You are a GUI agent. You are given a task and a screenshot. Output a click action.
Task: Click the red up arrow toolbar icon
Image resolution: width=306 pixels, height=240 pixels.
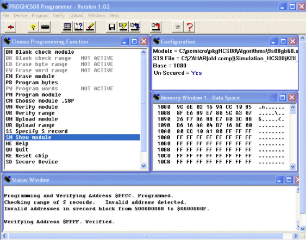pos(156,27)
